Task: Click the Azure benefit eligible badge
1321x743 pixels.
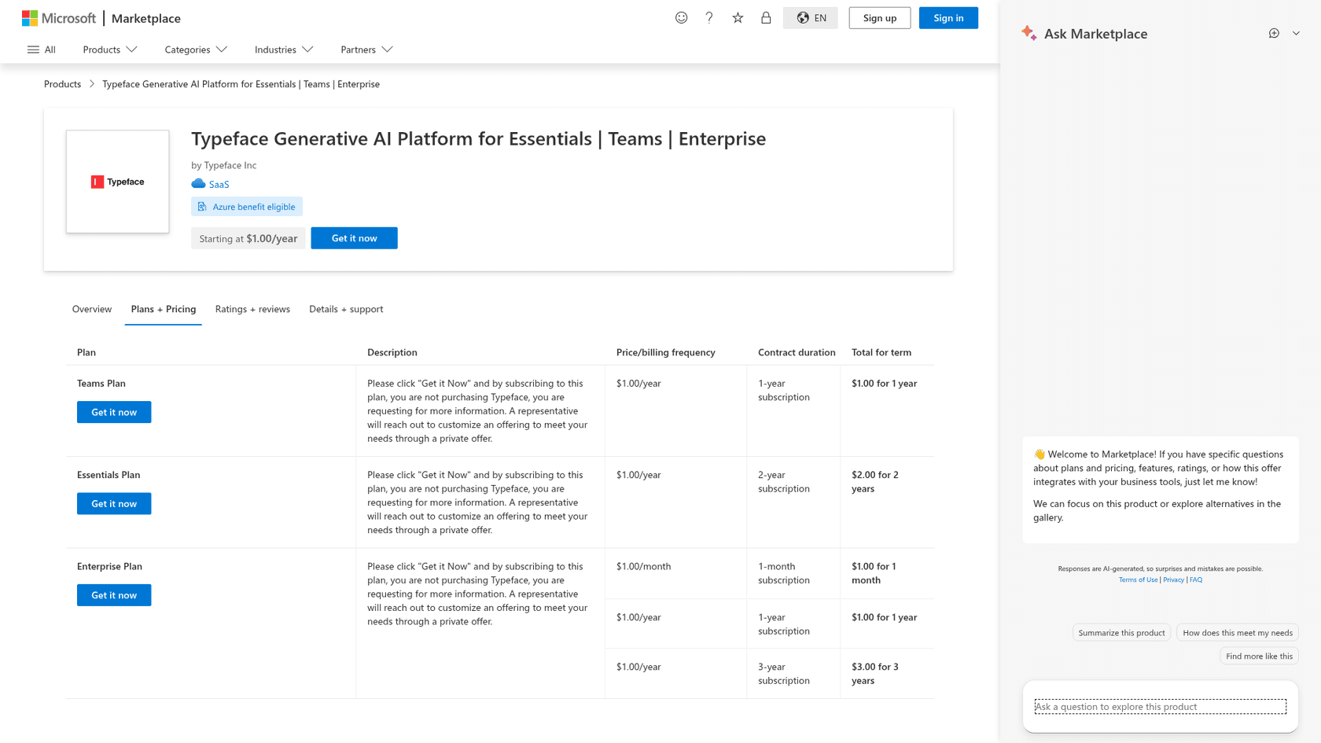Action: tap(247, 207)
